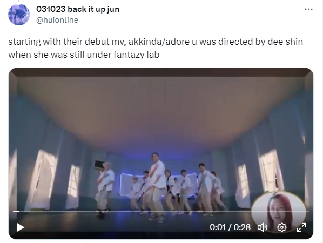Click the glowing neon screen behind the dancers

126,184
